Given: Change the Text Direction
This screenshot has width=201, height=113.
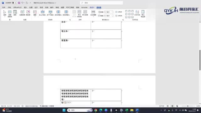Looking at the screenshot, I should tap(137, 13).
